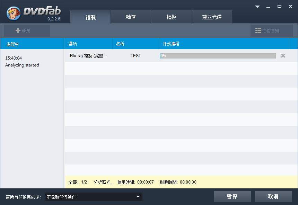298x205 pixels.
Task: Expand the 不採取任何動作 completion action dropdown
Action: (x=138, y=197)
